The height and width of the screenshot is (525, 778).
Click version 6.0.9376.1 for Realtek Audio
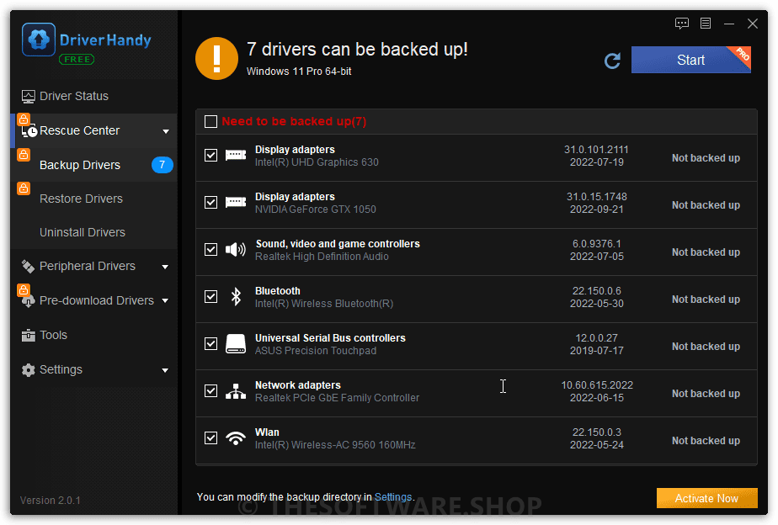pos(596,244)
